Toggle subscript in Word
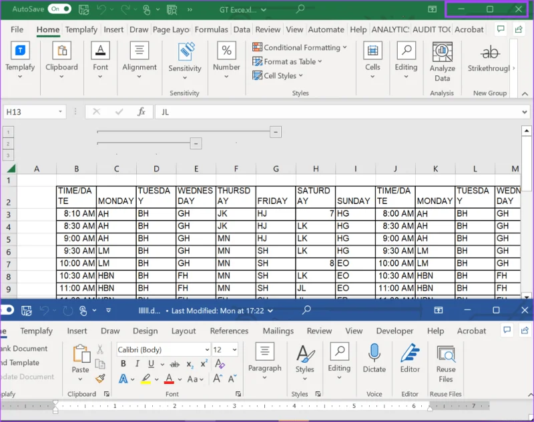 (190, 364)
